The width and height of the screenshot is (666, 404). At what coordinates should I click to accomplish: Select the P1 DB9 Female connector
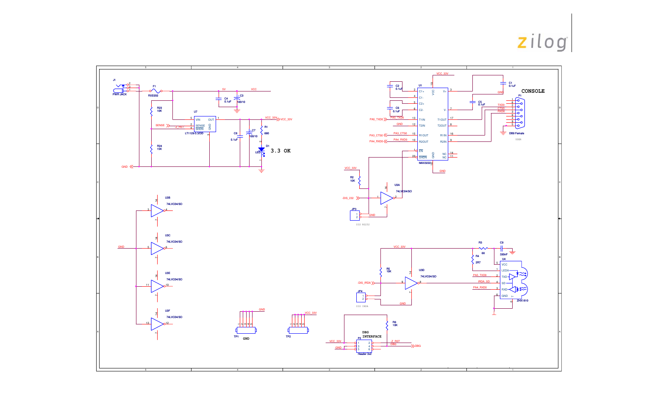(519, 113)
